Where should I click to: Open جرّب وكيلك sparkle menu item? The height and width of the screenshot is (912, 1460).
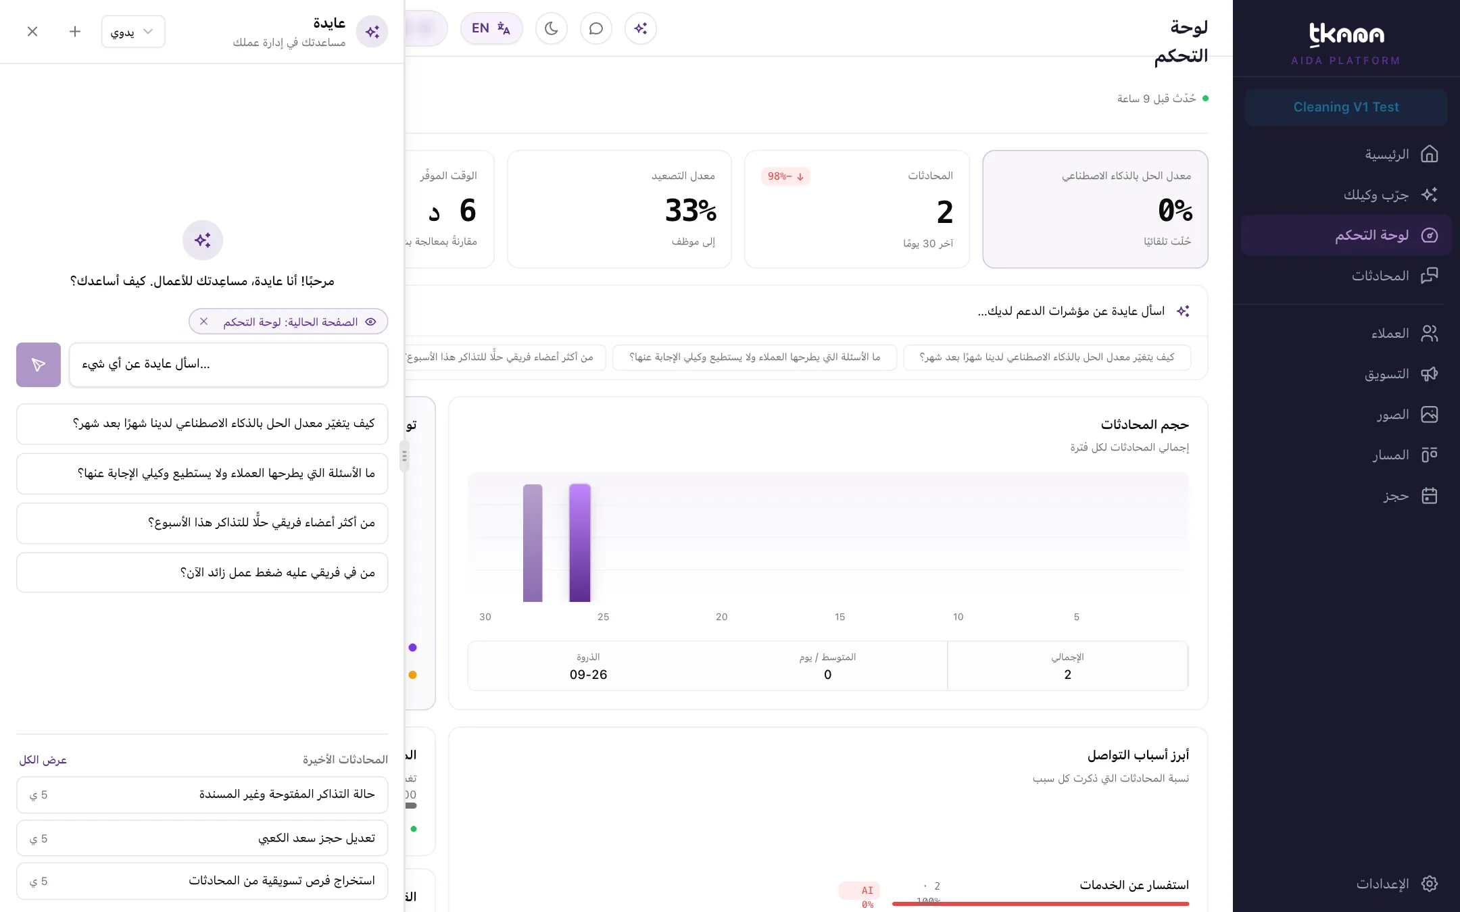[1346, 195]
